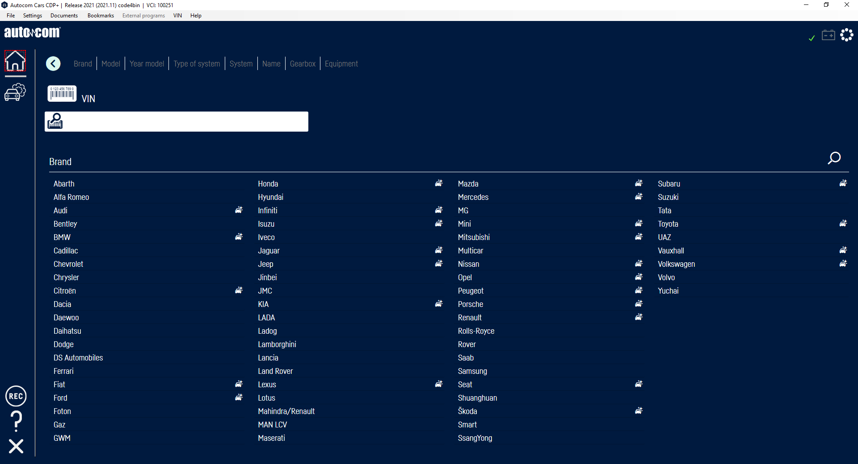The image size is (858, 464).
Task: Start recording with the REC icon
Action: coord(16,396)
